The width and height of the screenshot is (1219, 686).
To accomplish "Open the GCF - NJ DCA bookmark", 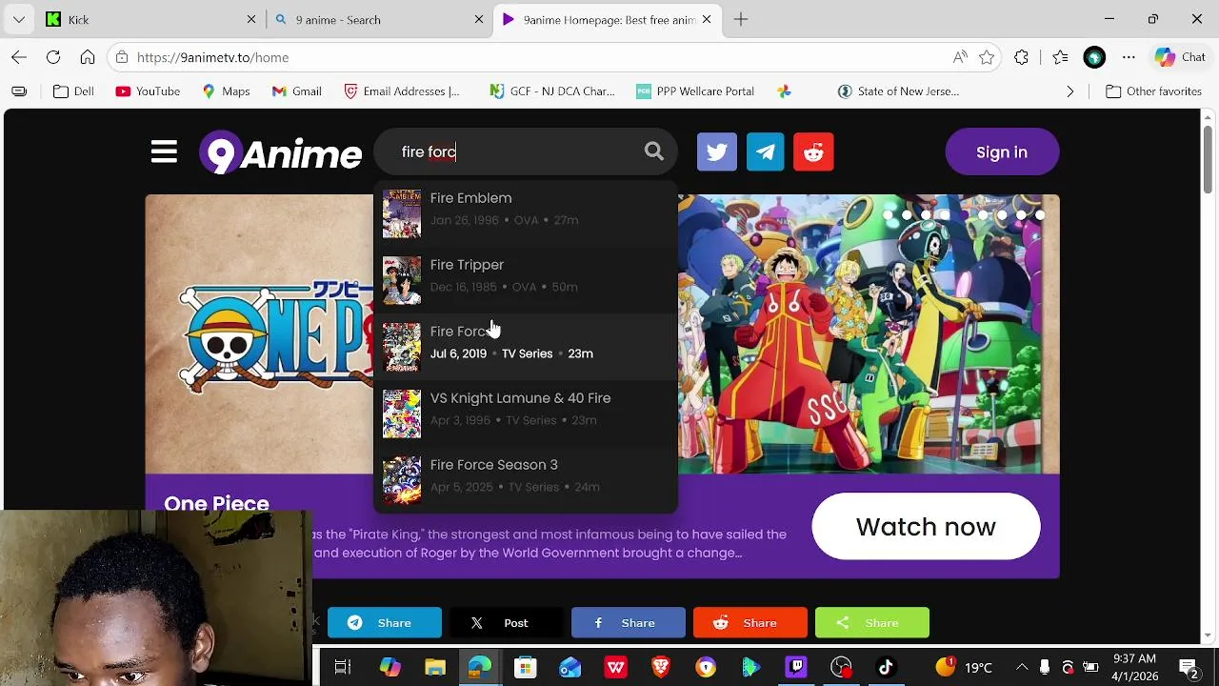I will tap(551, 91).
